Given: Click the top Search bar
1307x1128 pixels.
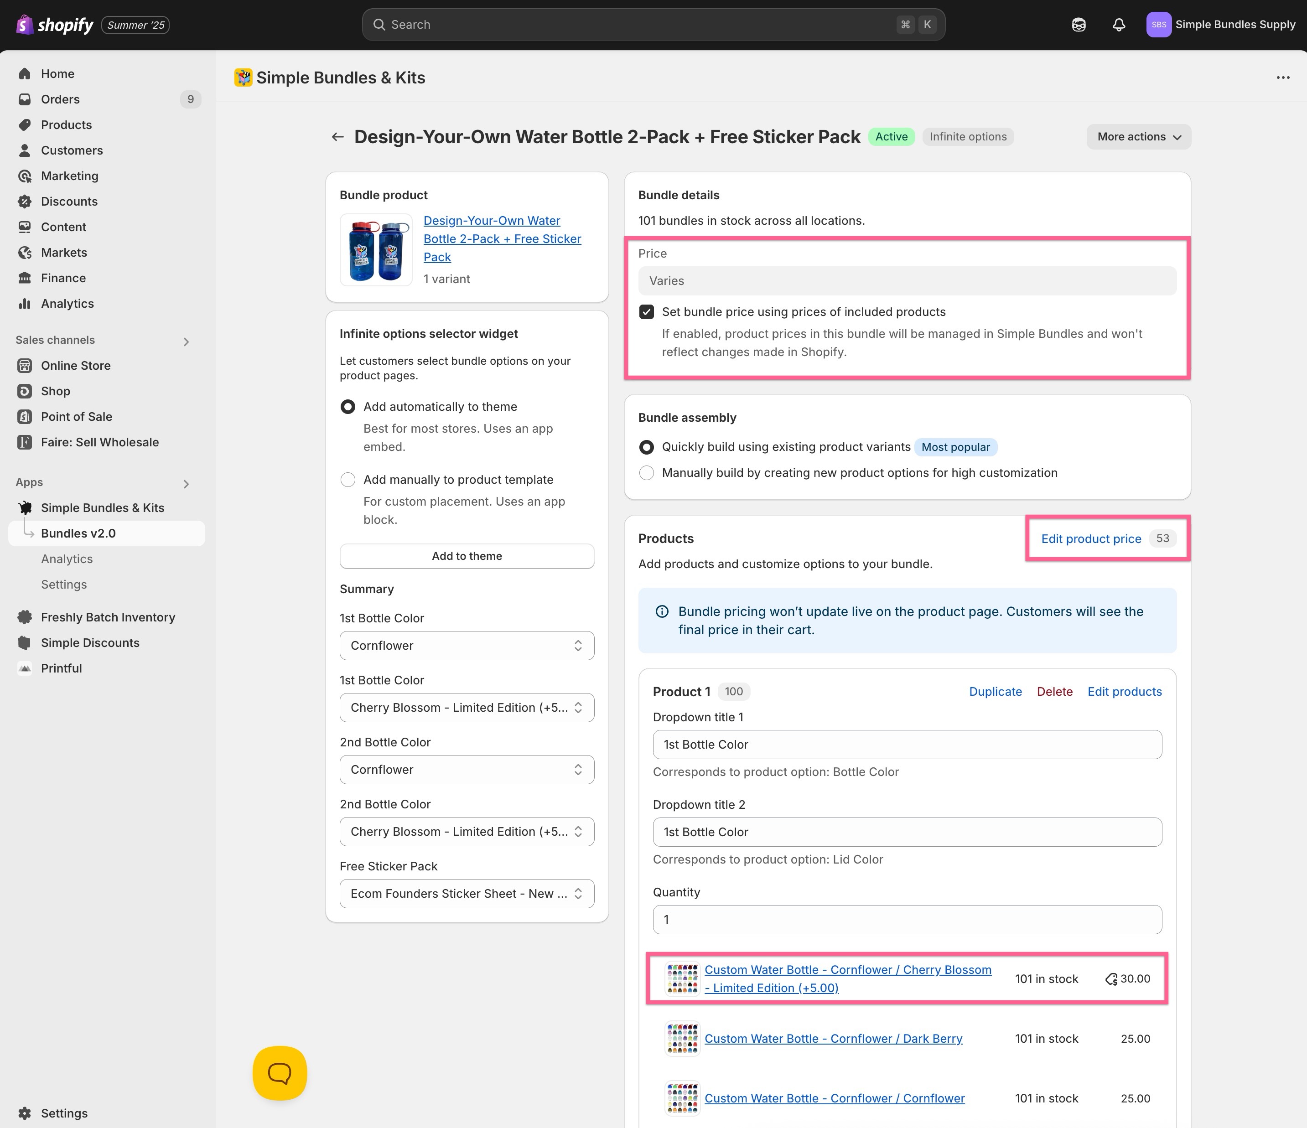Looking at the screenshot, I should [653, 25].
